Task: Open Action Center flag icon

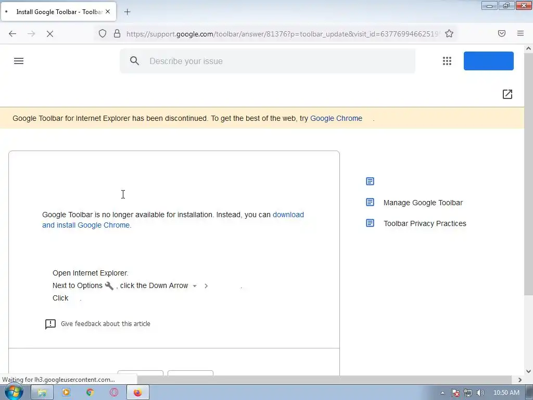Action: 455,393
